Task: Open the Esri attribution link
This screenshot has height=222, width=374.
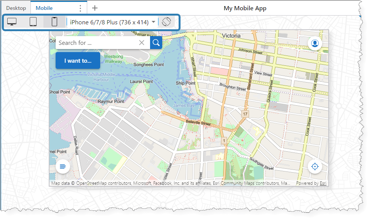Action: click(x=323, y=183)
